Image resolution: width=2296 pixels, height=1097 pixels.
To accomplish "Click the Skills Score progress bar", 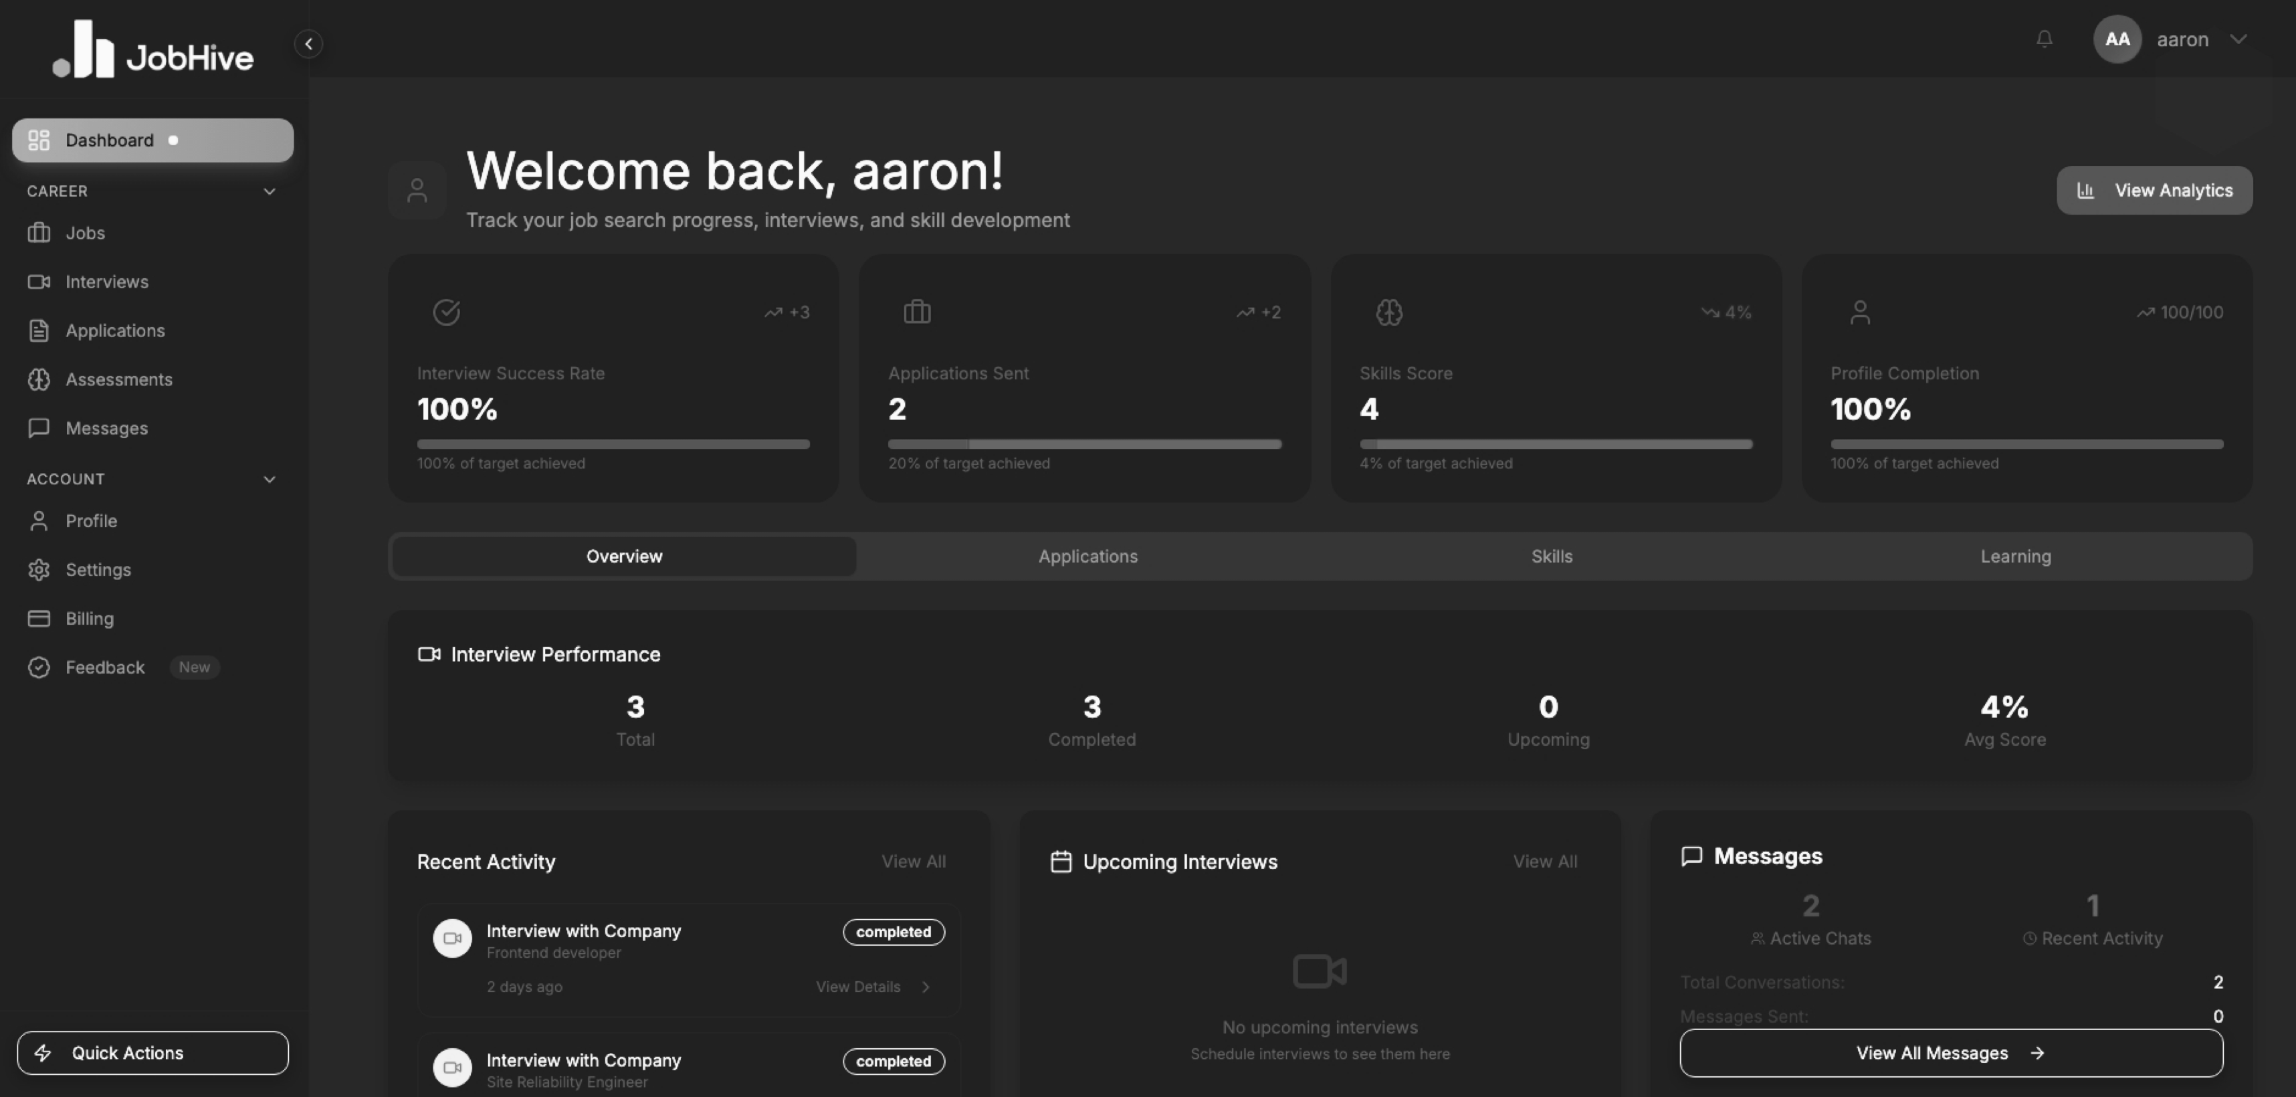I will coord(1556,443).
